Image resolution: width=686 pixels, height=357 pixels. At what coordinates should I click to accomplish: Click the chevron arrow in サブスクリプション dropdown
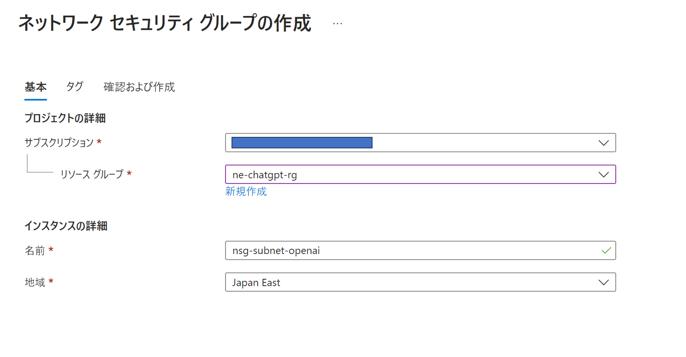tap(603, 143)
